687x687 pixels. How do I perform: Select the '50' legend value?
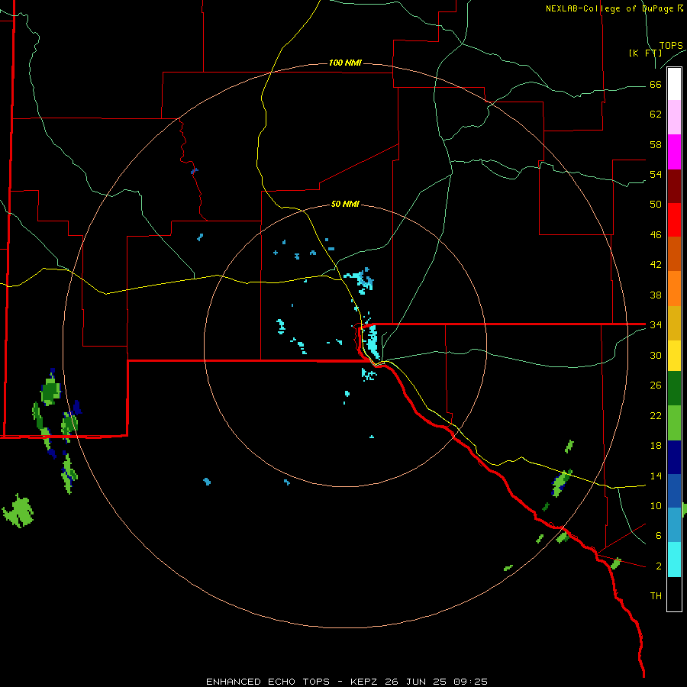coord(656,205)
